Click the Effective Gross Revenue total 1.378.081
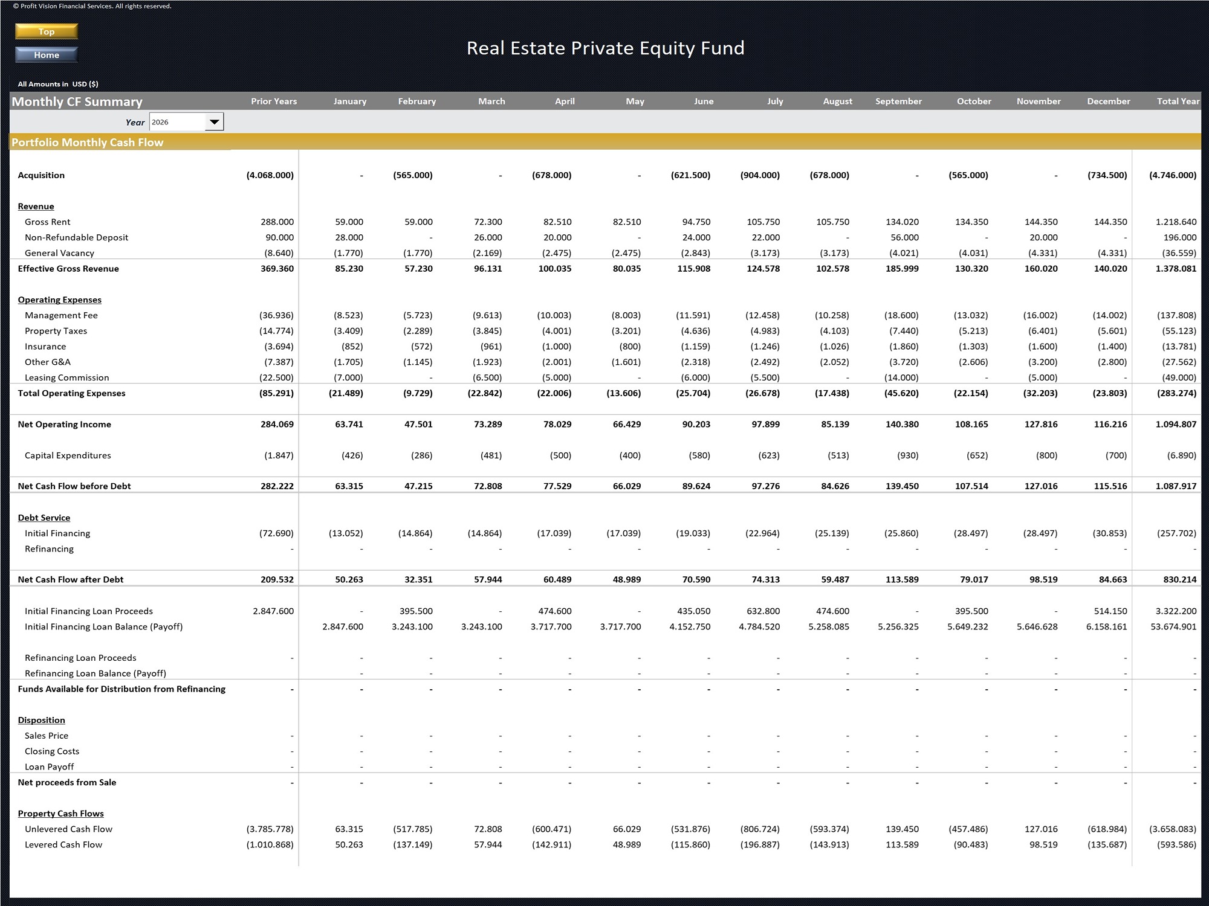1209x906 pixels. point(1175,269)
